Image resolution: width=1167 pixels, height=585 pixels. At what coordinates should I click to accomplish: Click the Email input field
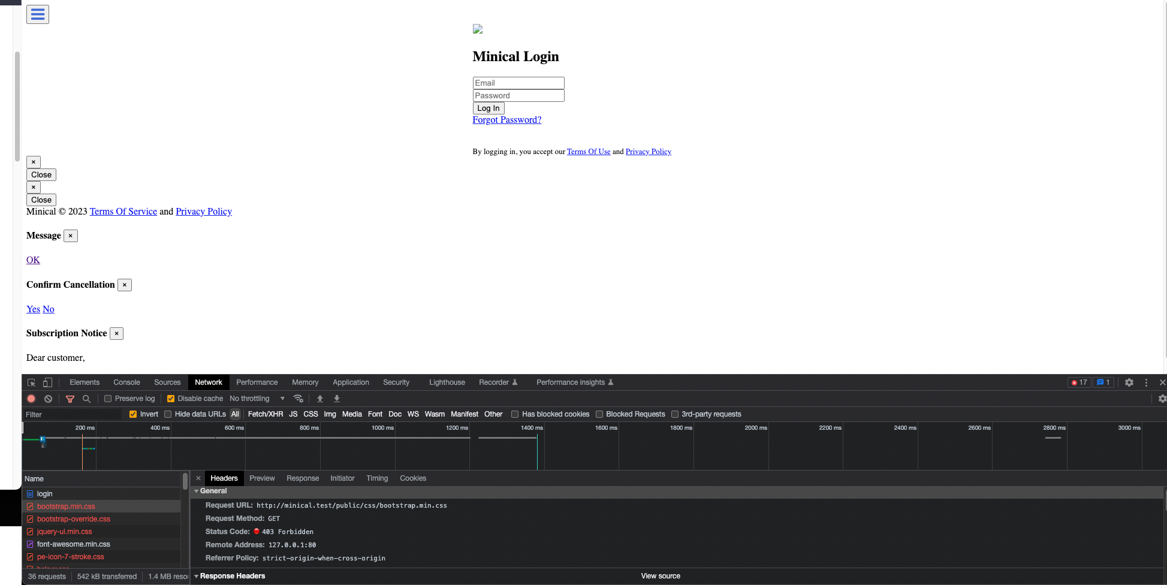tap(518, 83)
